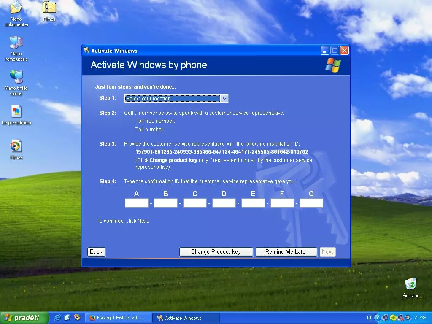
Task: Switch to Escargot History taskbar window
Action: click(x=118, y=318)
